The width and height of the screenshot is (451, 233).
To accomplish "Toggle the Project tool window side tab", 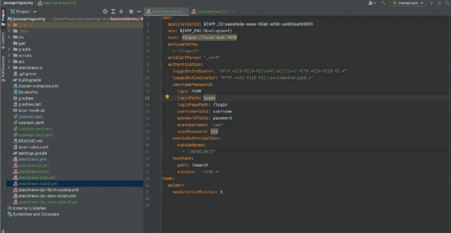I will point(3,17).
